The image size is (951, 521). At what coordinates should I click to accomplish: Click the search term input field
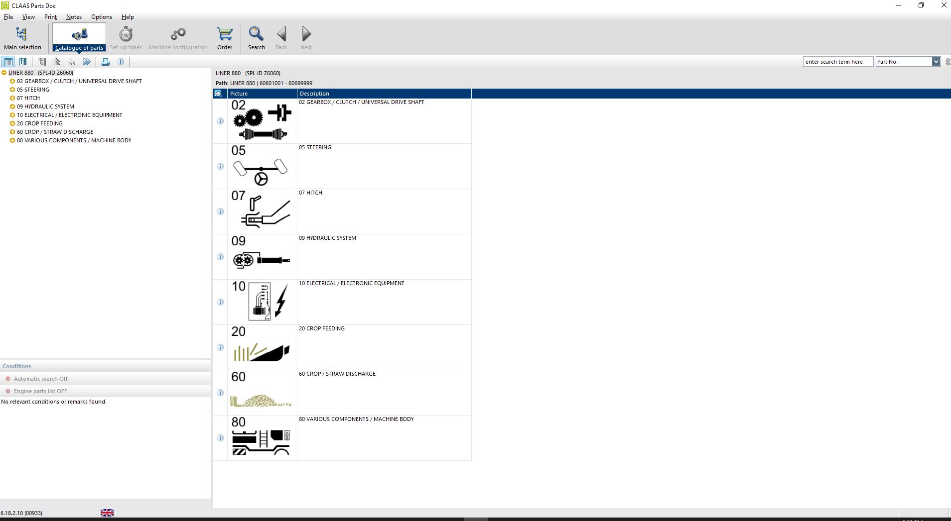click(838, 62)
